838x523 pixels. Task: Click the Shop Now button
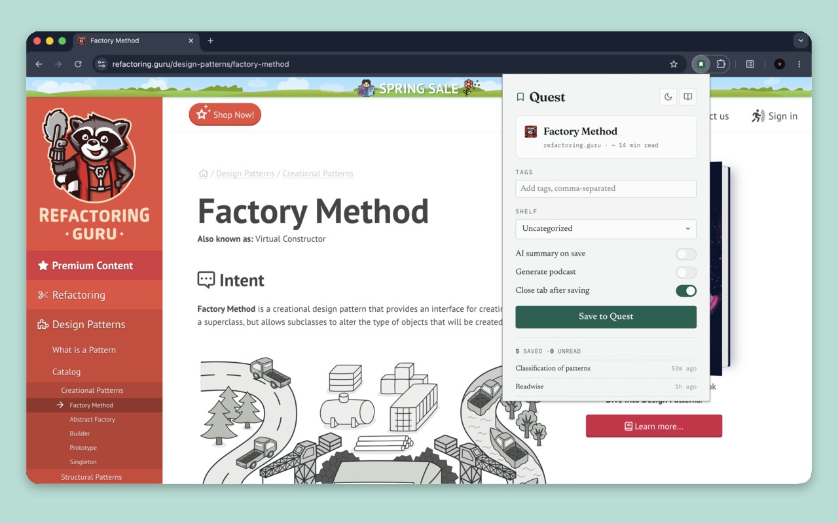[x=225, y=114]
